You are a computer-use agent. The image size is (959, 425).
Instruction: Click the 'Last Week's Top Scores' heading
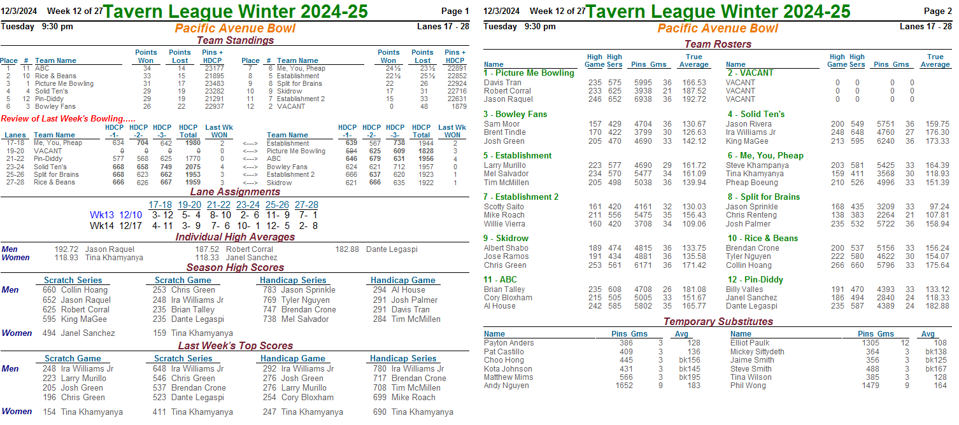click(x=235, y=345)
